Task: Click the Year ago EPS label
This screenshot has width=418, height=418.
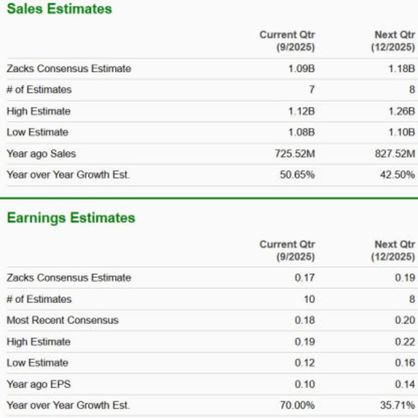Action: pos(39,384)
